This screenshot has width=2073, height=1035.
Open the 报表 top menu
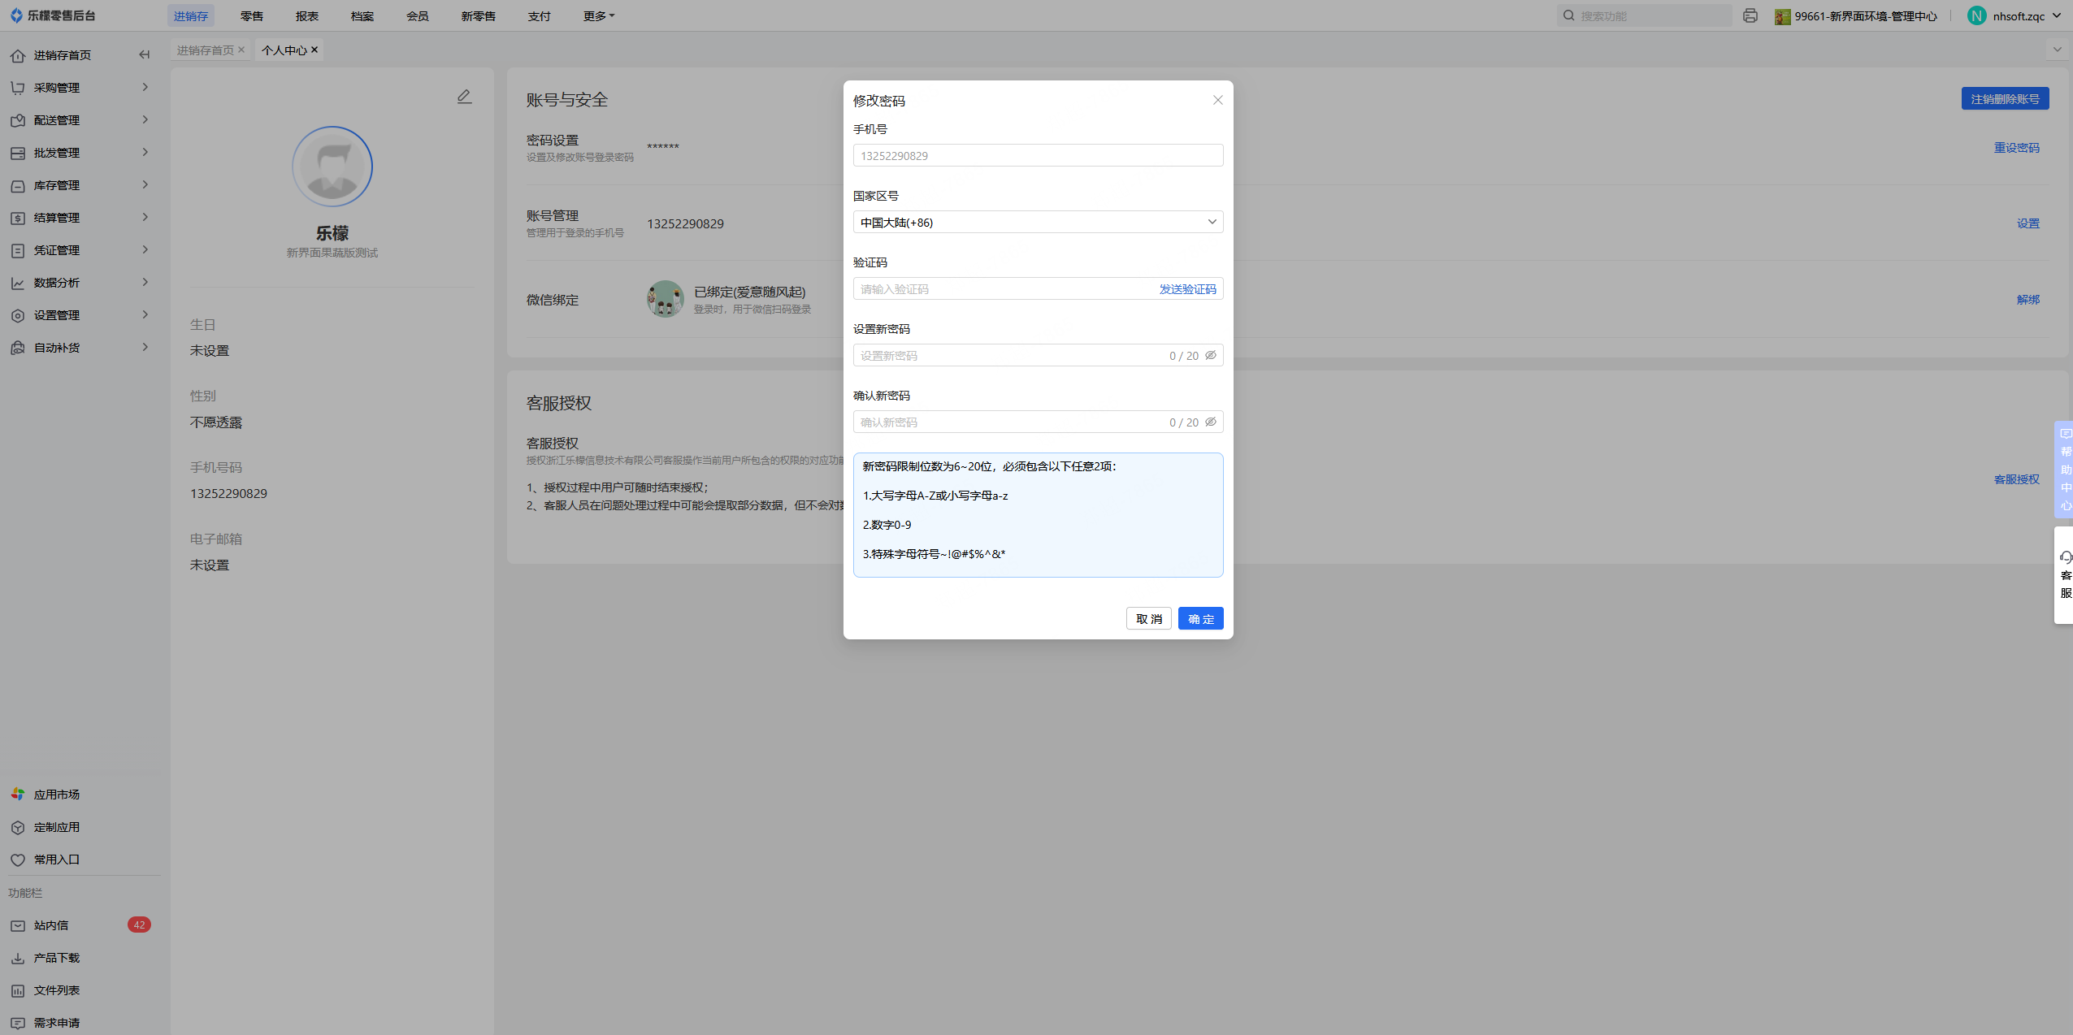[x=306, y=16]
